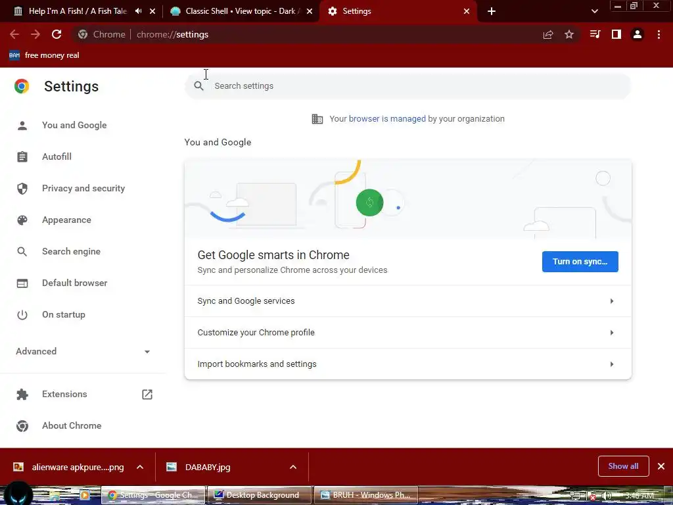Open the 'browser is managed' link
This screenshot has width=673, height=505.
(387, 119)
